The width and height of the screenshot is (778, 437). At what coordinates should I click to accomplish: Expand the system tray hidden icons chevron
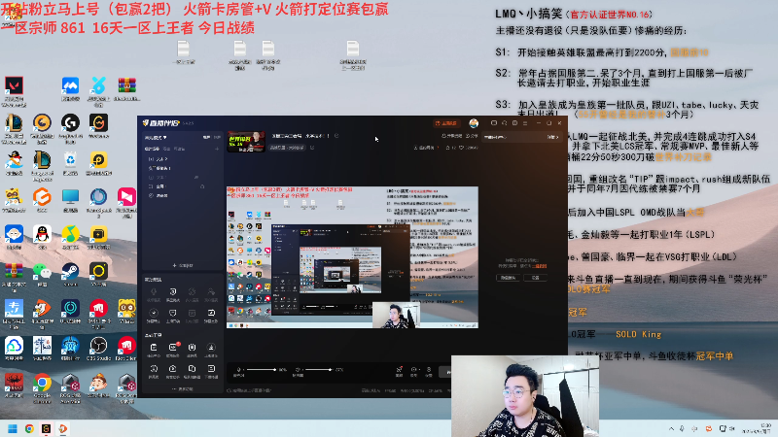tap(671, 428)
